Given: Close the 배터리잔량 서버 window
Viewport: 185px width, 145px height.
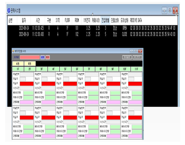Looking at the screenshot, I should (x=140, y=51).
